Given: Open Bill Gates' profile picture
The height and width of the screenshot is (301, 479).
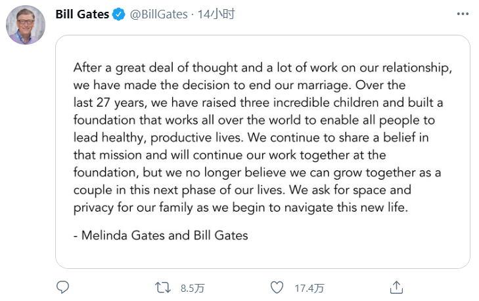Looking at the screenshot, I should point(26,26).
